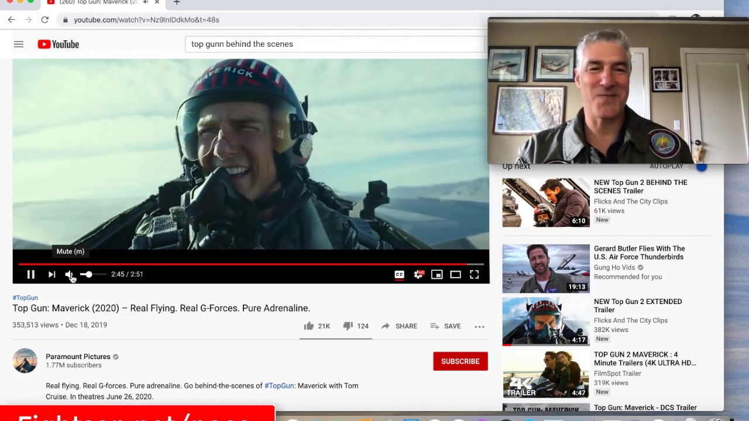Share the video
The width and height of the screenshot is (749, 421).
[x=399, y=326]
